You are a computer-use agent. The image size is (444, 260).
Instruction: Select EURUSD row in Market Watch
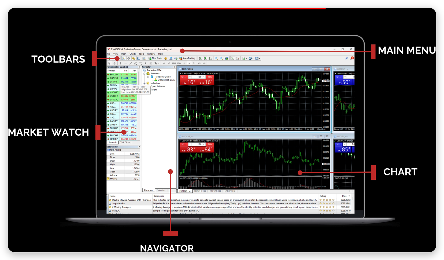click(x=122, y=75)
